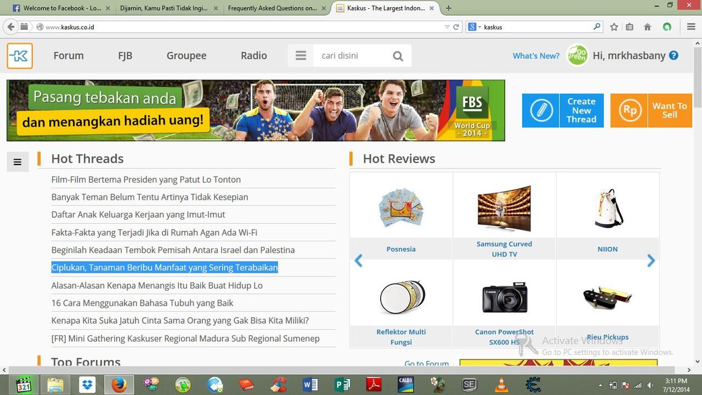
Task: Go to browser home icon
Action: [647, 26]
